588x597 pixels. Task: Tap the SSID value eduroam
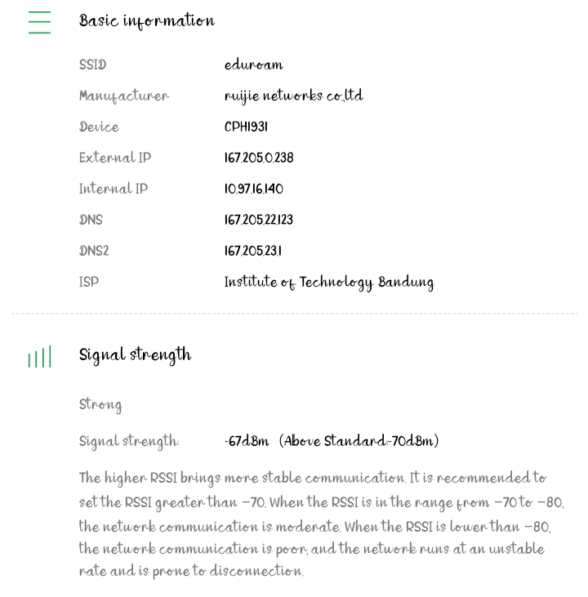pos(254,65)
